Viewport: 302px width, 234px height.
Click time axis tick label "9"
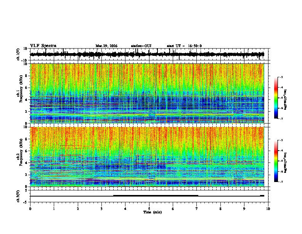(x=244, y=209)
